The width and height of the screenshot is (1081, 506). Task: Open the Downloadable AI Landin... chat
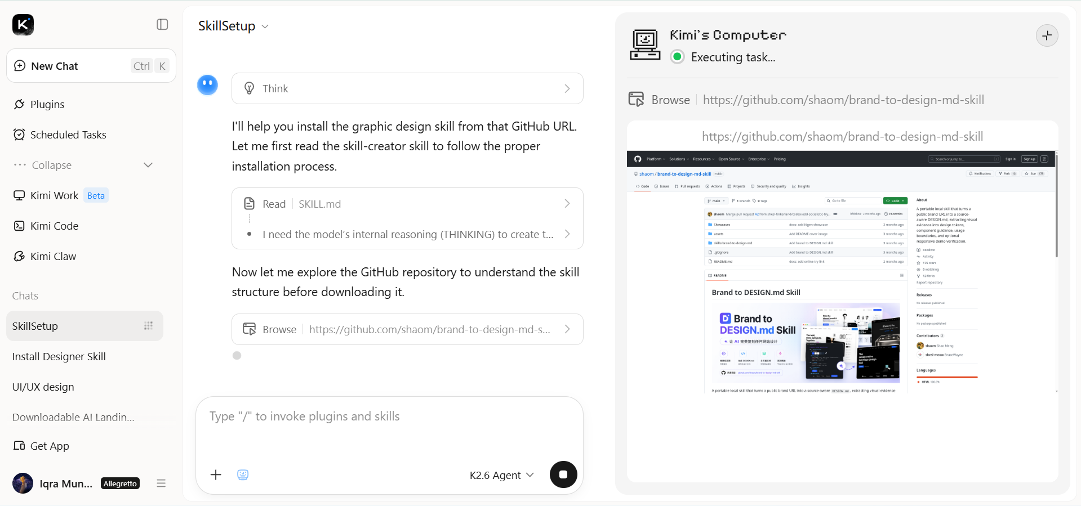[x=73, y=417]
